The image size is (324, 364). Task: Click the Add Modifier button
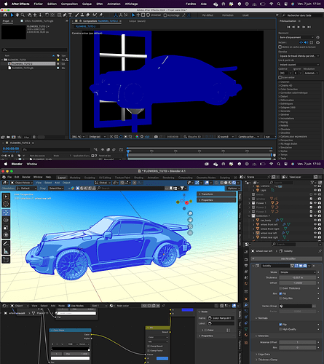pos(286,258)
